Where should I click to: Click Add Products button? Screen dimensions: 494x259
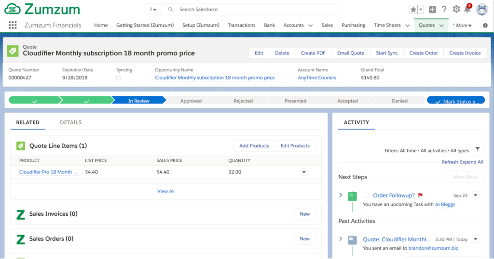click(x=254, y=146)
